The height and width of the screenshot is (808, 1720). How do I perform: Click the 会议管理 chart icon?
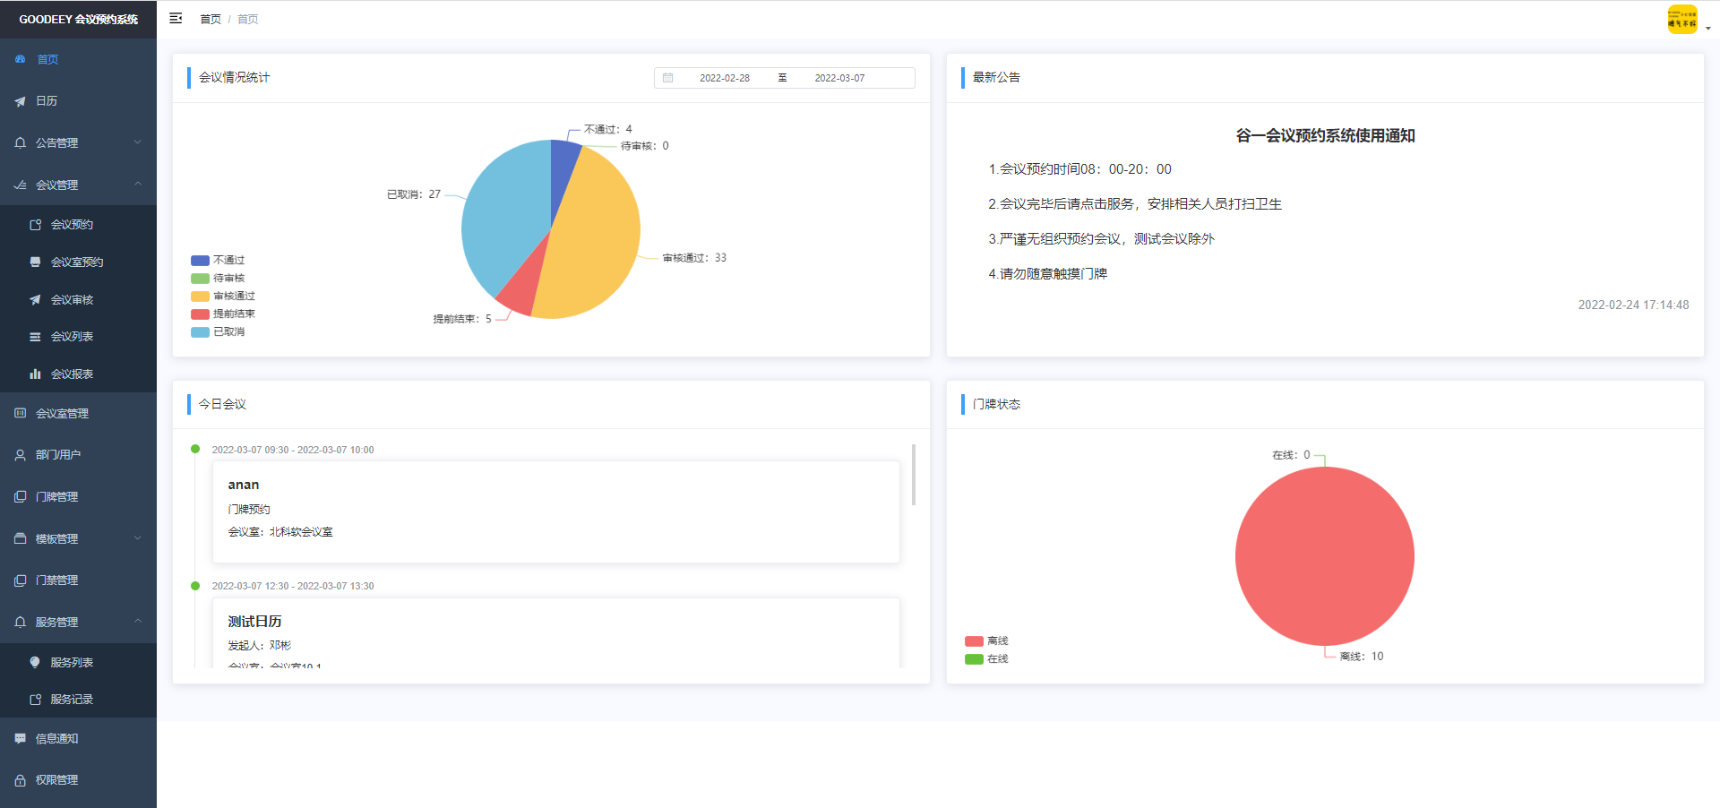pyautogui.click(x=21, y=185)
